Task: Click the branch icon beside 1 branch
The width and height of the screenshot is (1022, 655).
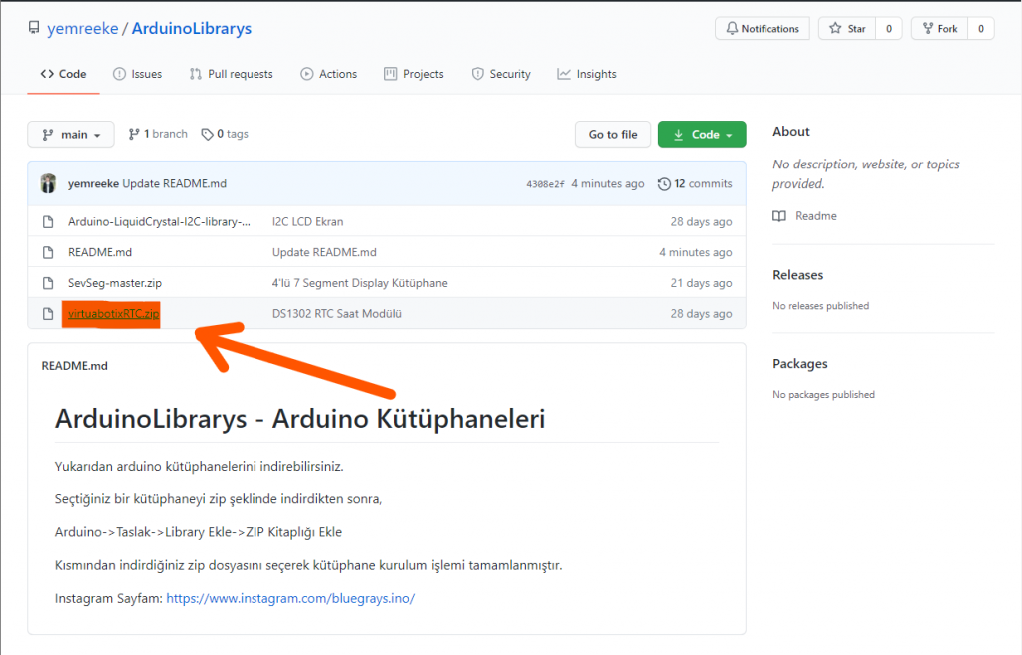Action: (134, 135)
